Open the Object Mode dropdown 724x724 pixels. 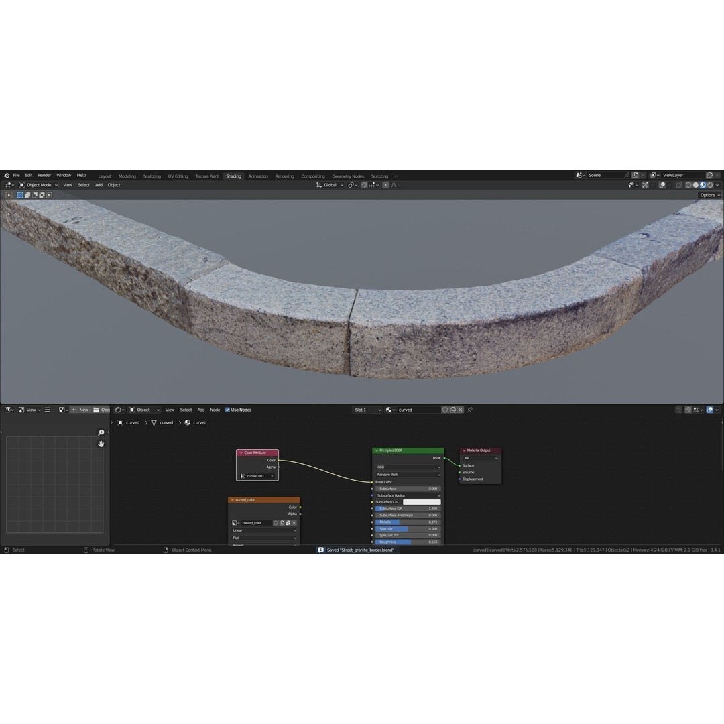39,185
